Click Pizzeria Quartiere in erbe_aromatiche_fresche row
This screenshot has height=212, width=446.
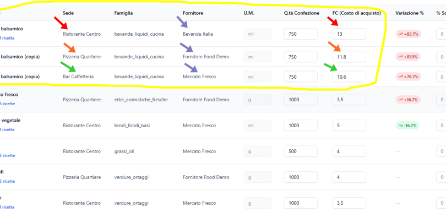(x=81, y=100)
